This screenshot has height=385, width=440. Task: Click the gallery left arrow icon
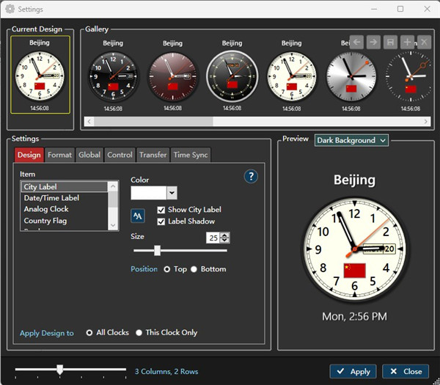point(357,43)
